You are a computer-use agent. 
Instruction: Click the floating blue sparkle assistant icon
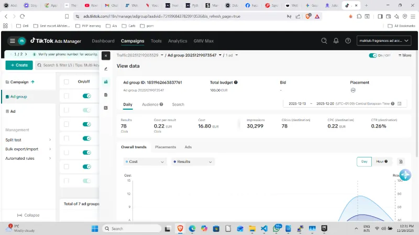405,175
